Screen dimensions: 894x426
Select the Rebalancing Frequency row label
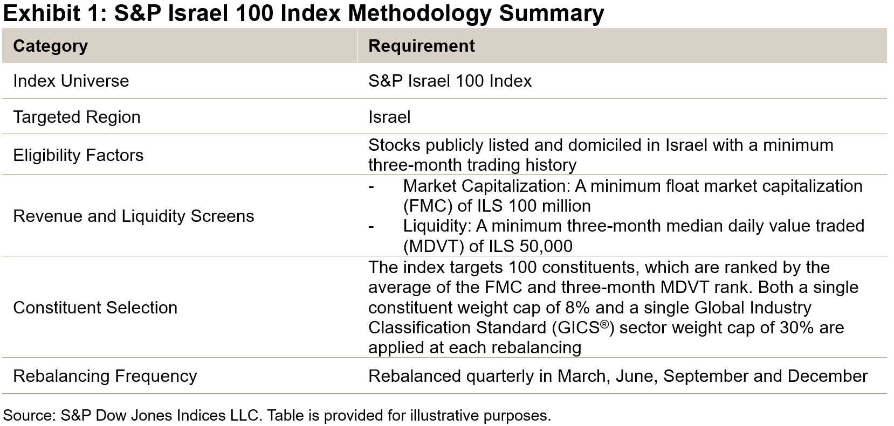105,375
